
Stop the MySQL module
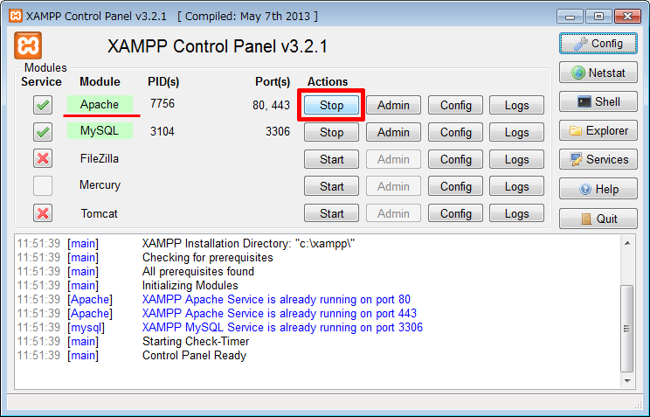(331, 132)
